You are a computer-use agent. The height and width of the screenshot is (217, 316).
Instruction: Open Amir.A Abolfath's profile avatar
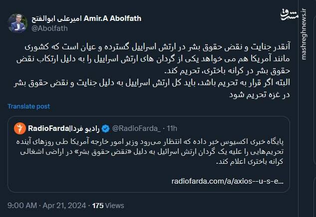tap(18, 23)
